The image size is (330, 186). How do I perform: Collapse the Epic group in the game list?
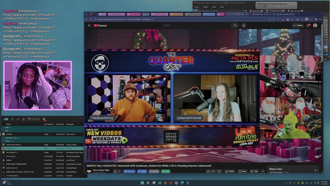tap(3, 131)
